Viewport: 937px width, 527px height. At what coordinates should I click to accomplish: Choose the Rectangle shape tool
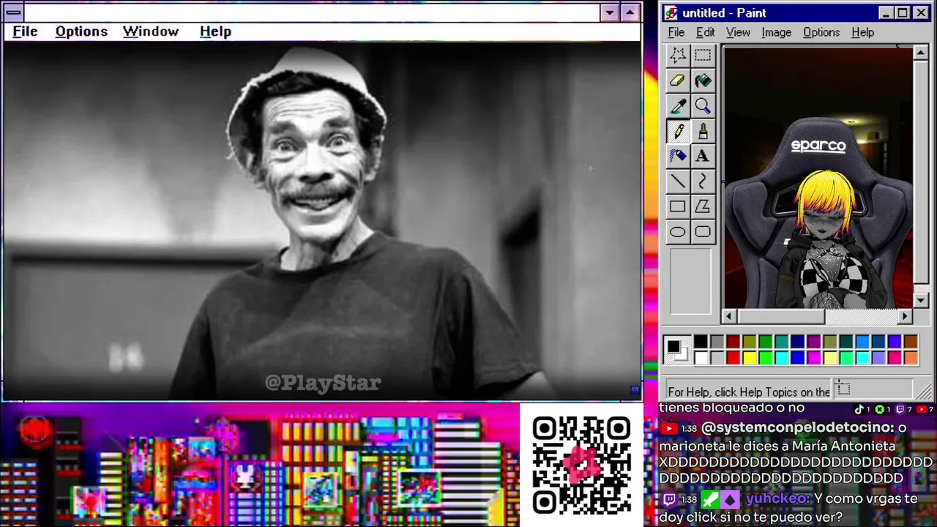tap(678, 207)
